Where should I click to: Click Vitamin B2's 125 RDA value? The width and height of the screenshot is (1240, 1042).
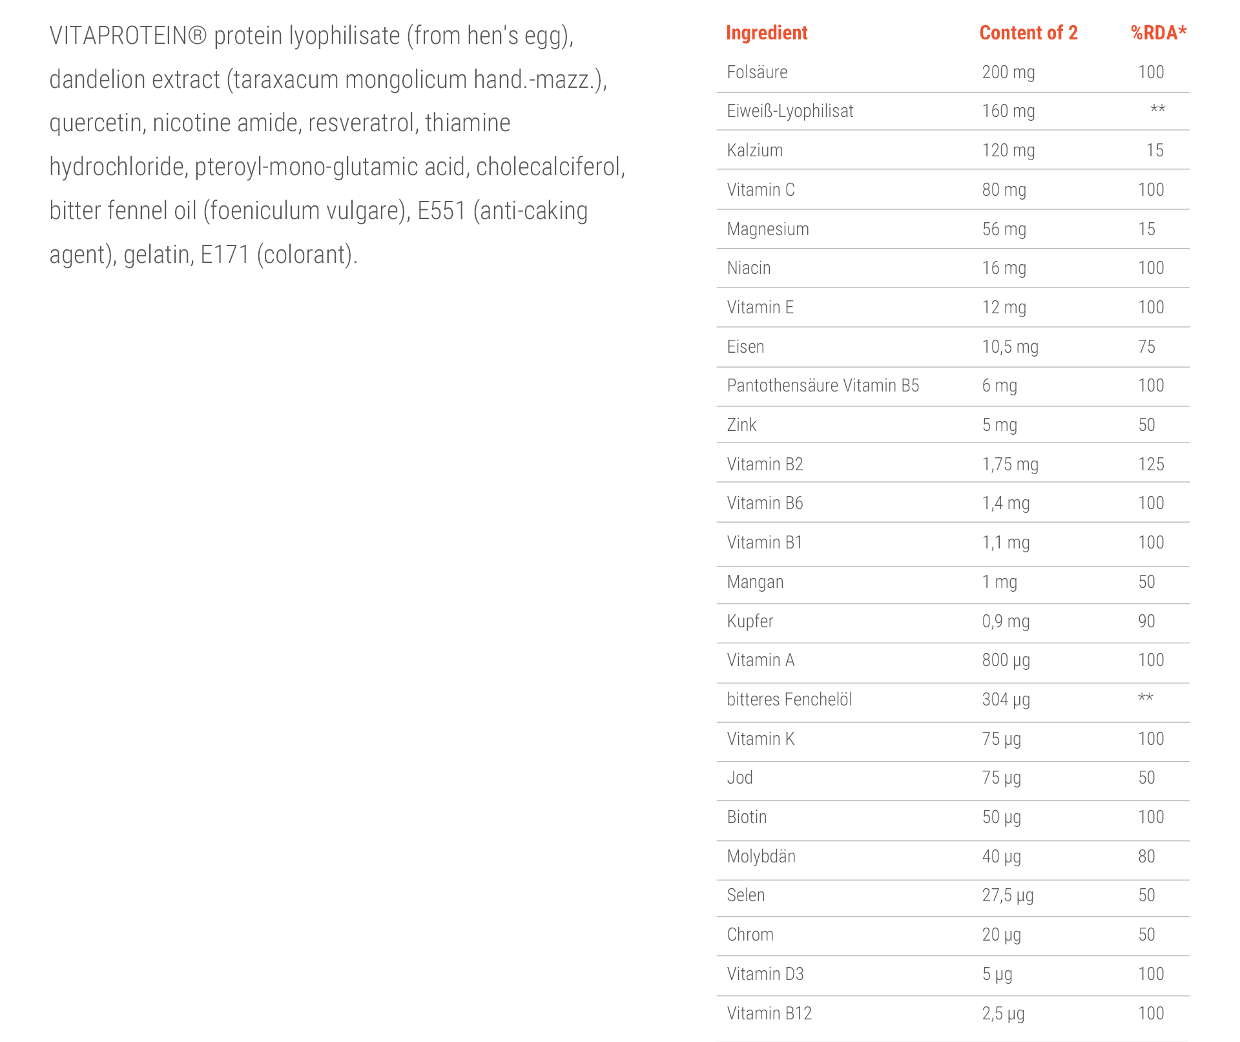(1151, 464)
